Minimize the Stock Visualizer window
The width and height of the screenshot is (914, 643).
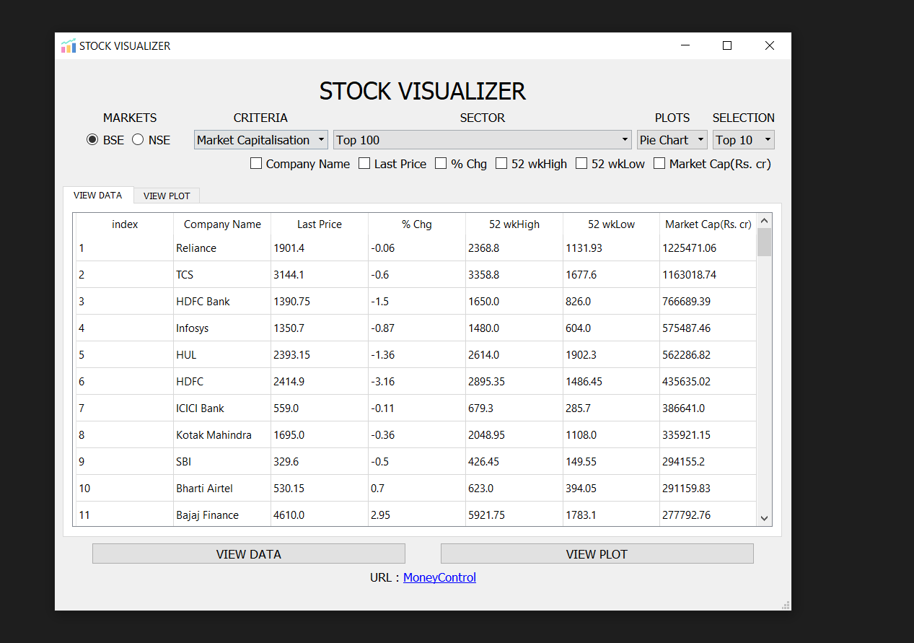click(x=685, y=45)
